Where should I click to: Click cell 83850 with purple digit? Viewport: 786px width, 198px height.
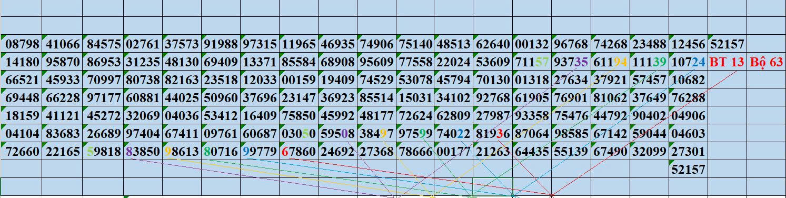pyautogui.click(x=143, y=152)
